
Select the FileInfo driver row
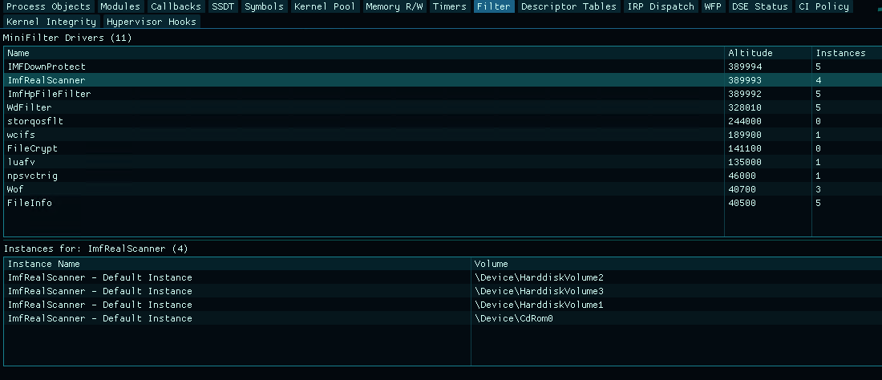point(443,203)
